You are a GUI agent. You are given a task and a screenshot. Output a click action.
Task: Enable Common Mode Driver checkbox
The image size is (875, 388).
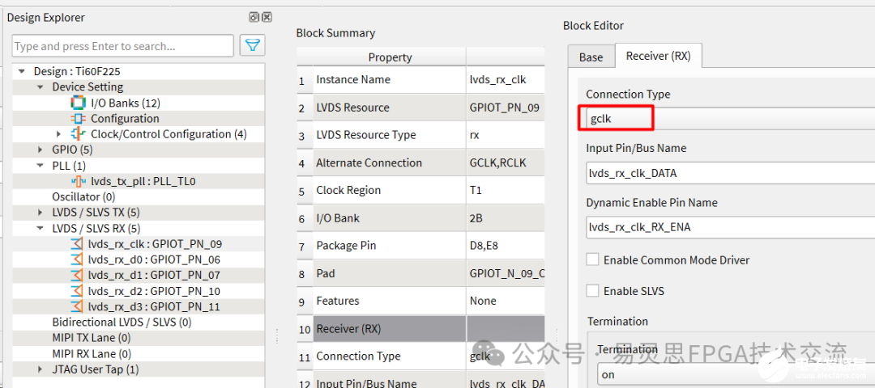593,259
